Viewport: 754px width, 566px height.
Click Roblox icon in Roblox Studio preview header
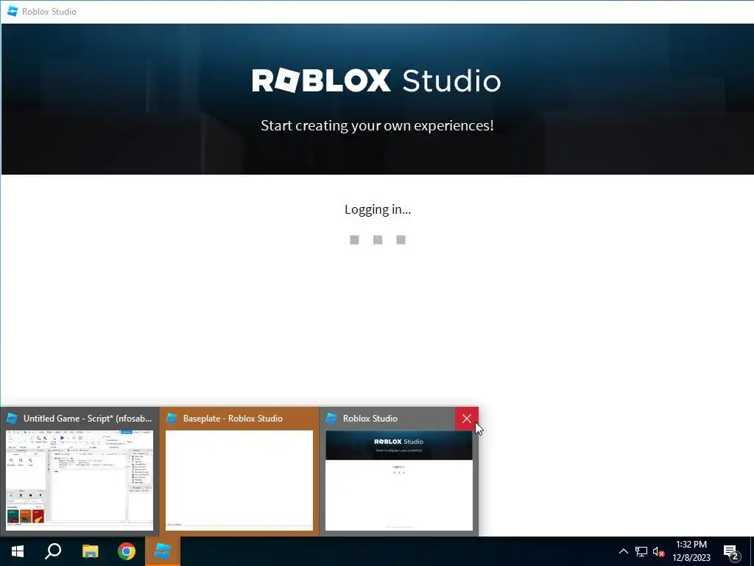(331, 419)
